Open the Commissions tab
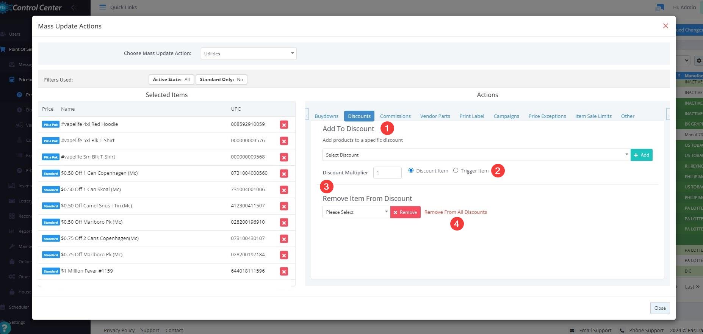703x334 pixels. pos(395,116)
